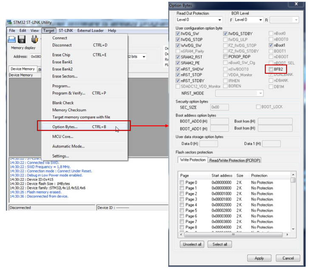Open the ST-LINK menu
The height and width of the screenshot is (270, 312).
pos(65,31)
